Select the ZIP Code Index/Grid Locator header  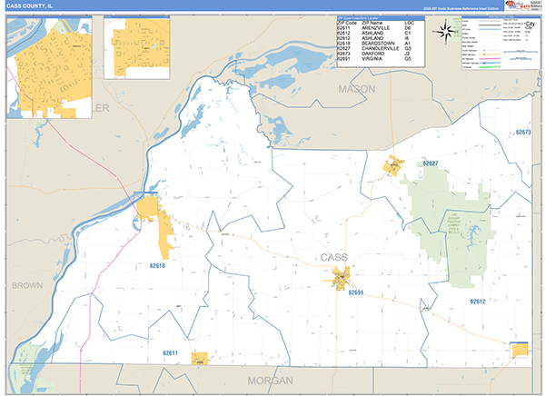pyautogui.click(x=381, y=18)
